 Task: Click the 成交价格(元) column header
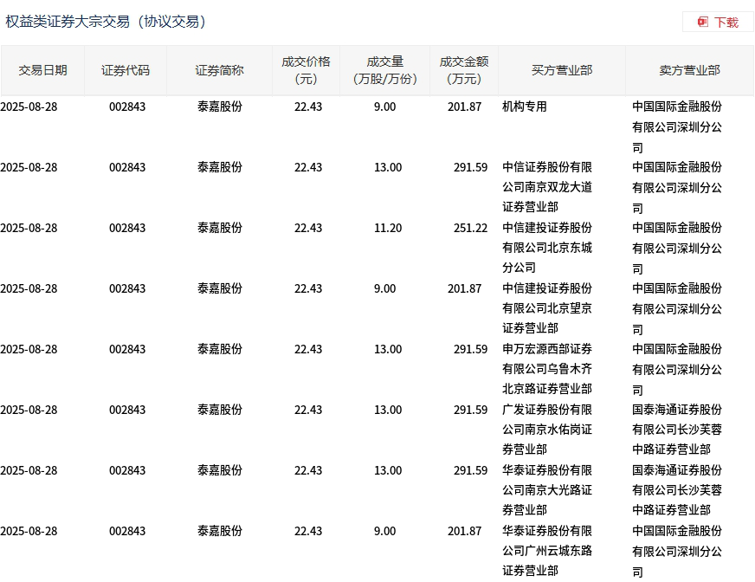pyautogui.click(x=307, y=70)
